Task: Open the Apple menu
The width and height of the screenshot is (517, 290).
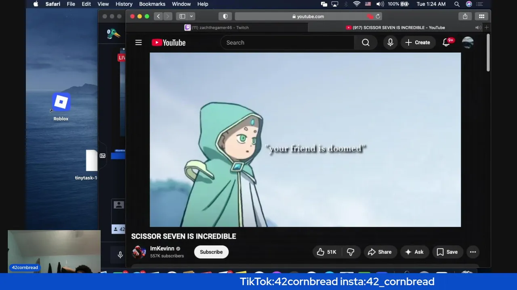Action: point(36,4)
